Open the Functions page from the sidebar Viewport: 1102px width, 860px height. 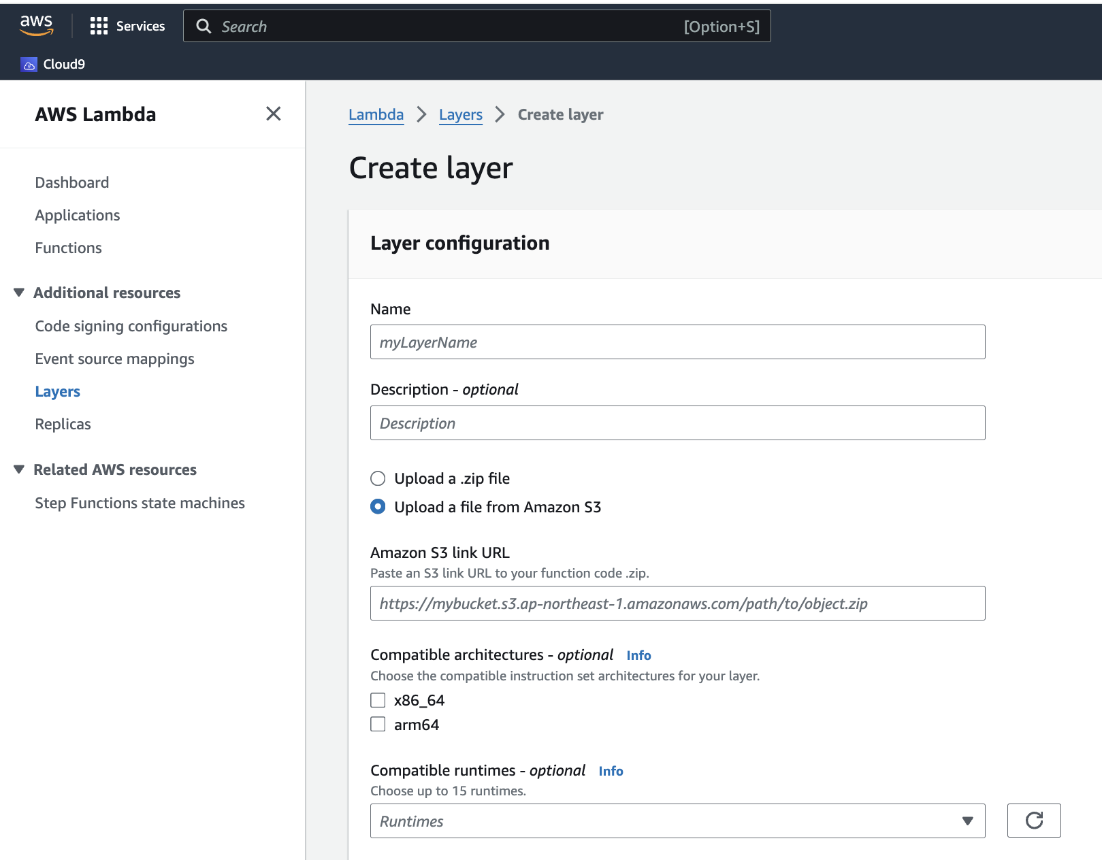(68, 248)
